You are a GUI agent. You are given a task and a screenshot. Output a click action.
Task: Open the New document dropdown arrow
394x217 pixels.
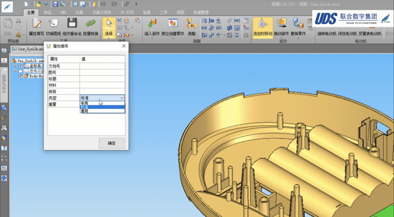click(32, 4)
